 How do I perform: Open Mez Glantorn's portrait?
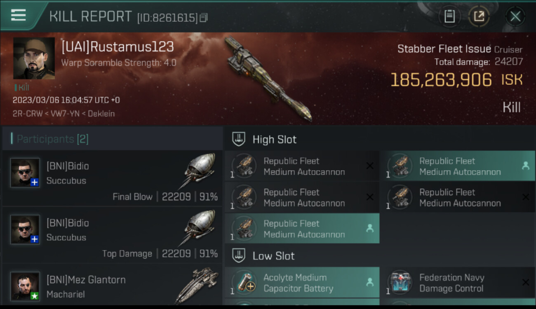25,286
